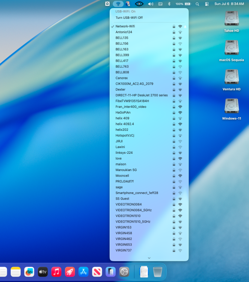Screen dimensions: 249x282
Task: Expand more networks with bottom chevron
Action: tap(149, 258)
